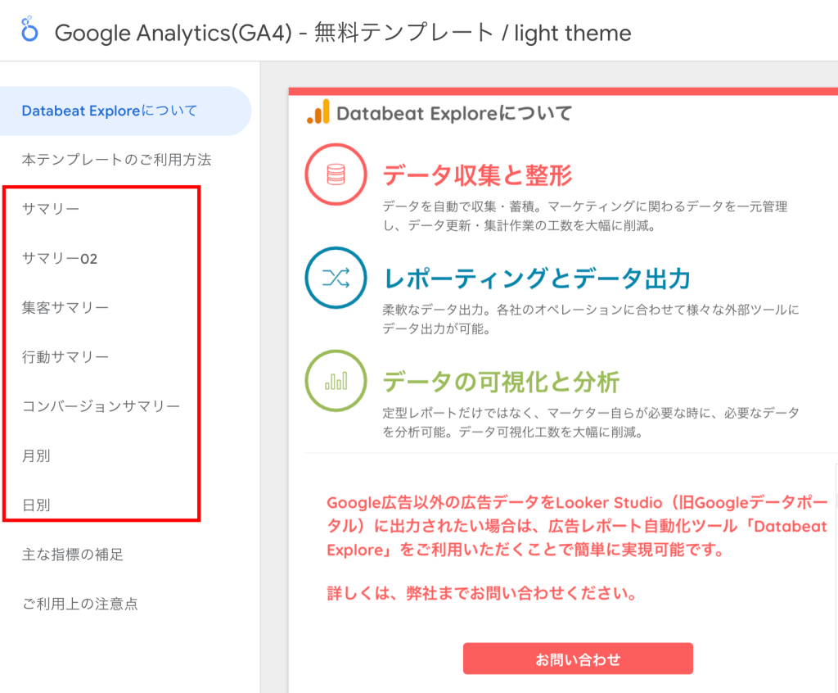The image size is (838, 693).
Task: Open ご利用上の注意点 page
Action: [80, 604]
